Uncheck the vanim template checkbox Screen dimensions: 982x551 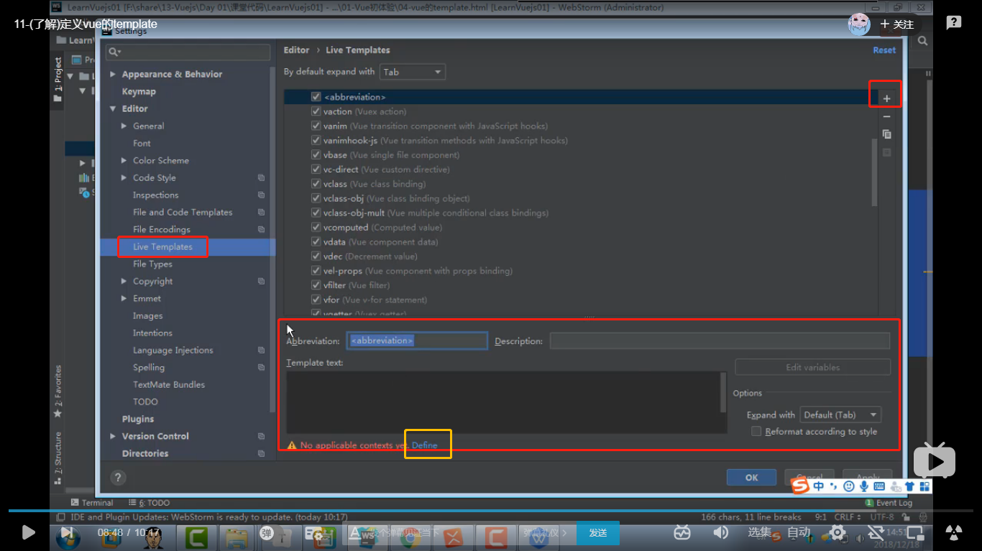point(316,126)
